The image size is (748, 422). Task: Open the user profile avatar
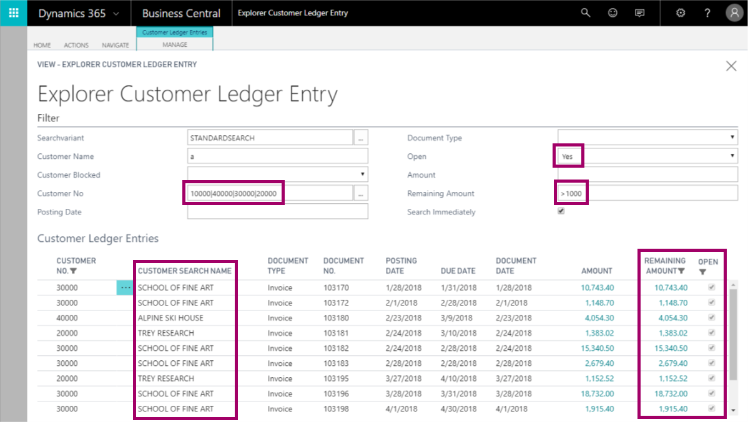734,13
